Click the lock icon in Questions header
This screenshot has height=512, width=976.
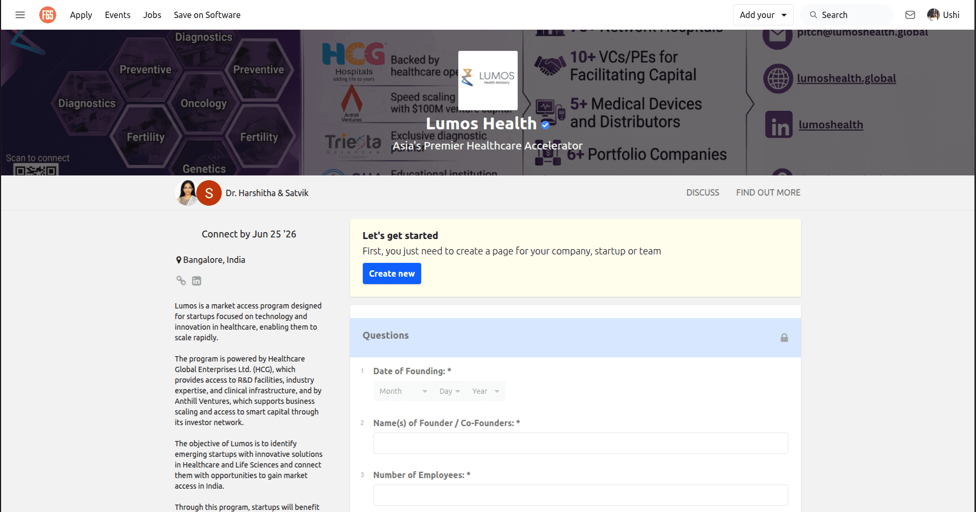784,338
